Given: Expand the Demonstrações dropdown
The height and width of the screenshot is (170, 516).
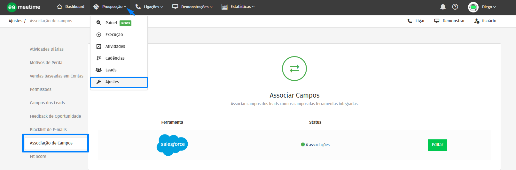Looking at the screenshot, I should 192,7.
